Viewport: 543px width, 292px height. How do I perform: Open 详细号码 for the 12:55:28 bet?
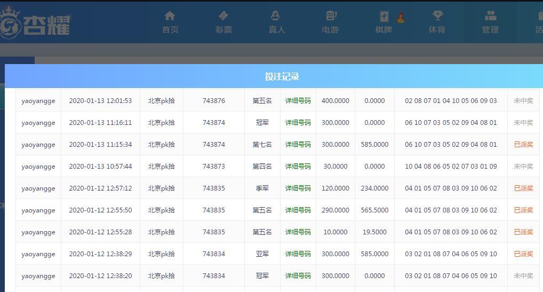coord(298,232)
